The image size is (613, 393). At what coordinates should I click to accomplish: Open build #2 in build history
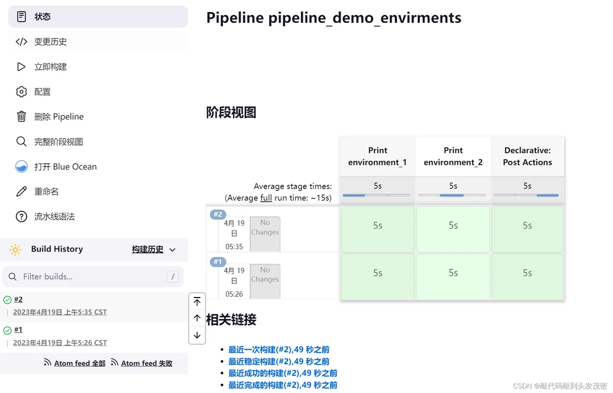[x=18, y=300]
